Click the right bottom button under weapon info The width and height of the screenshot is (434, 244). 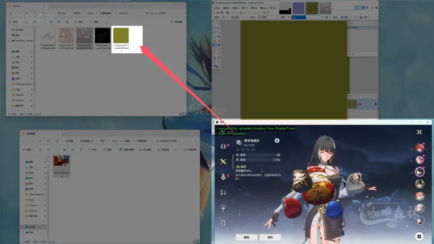tap(270, 237)
